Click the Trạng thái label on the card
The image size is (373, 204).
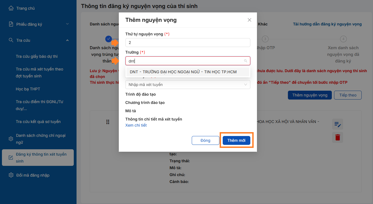(179, 161)
